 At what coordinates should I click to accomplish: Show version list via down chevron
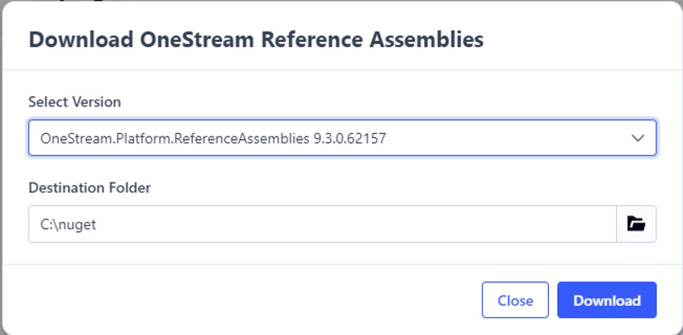[638, 138]
